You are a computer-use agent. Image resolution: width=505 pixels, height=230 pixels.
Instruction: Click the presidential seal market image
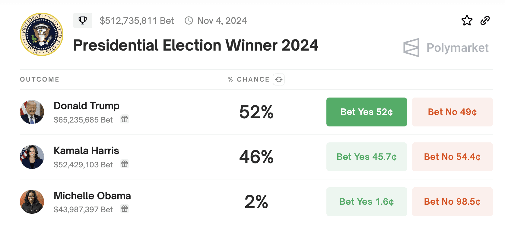click(42, 34)
